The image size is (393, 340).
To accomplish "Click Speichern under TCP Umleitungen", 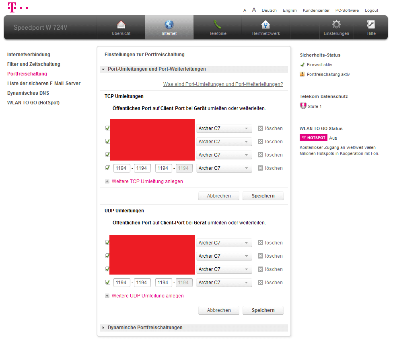I will click(x=263, y=196).
